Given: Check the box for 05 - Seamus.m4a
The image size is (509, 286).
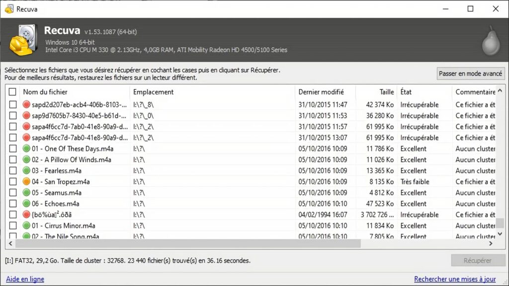Looking at the screenshot, I should click(12, 193).
